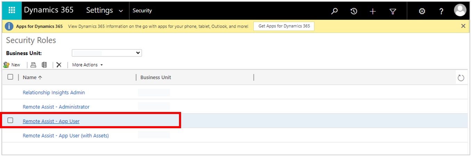Click the Security breadcrumb
The width and height of the screenshot is (472, 157).
pyautogui.click(x=142, y=11)
